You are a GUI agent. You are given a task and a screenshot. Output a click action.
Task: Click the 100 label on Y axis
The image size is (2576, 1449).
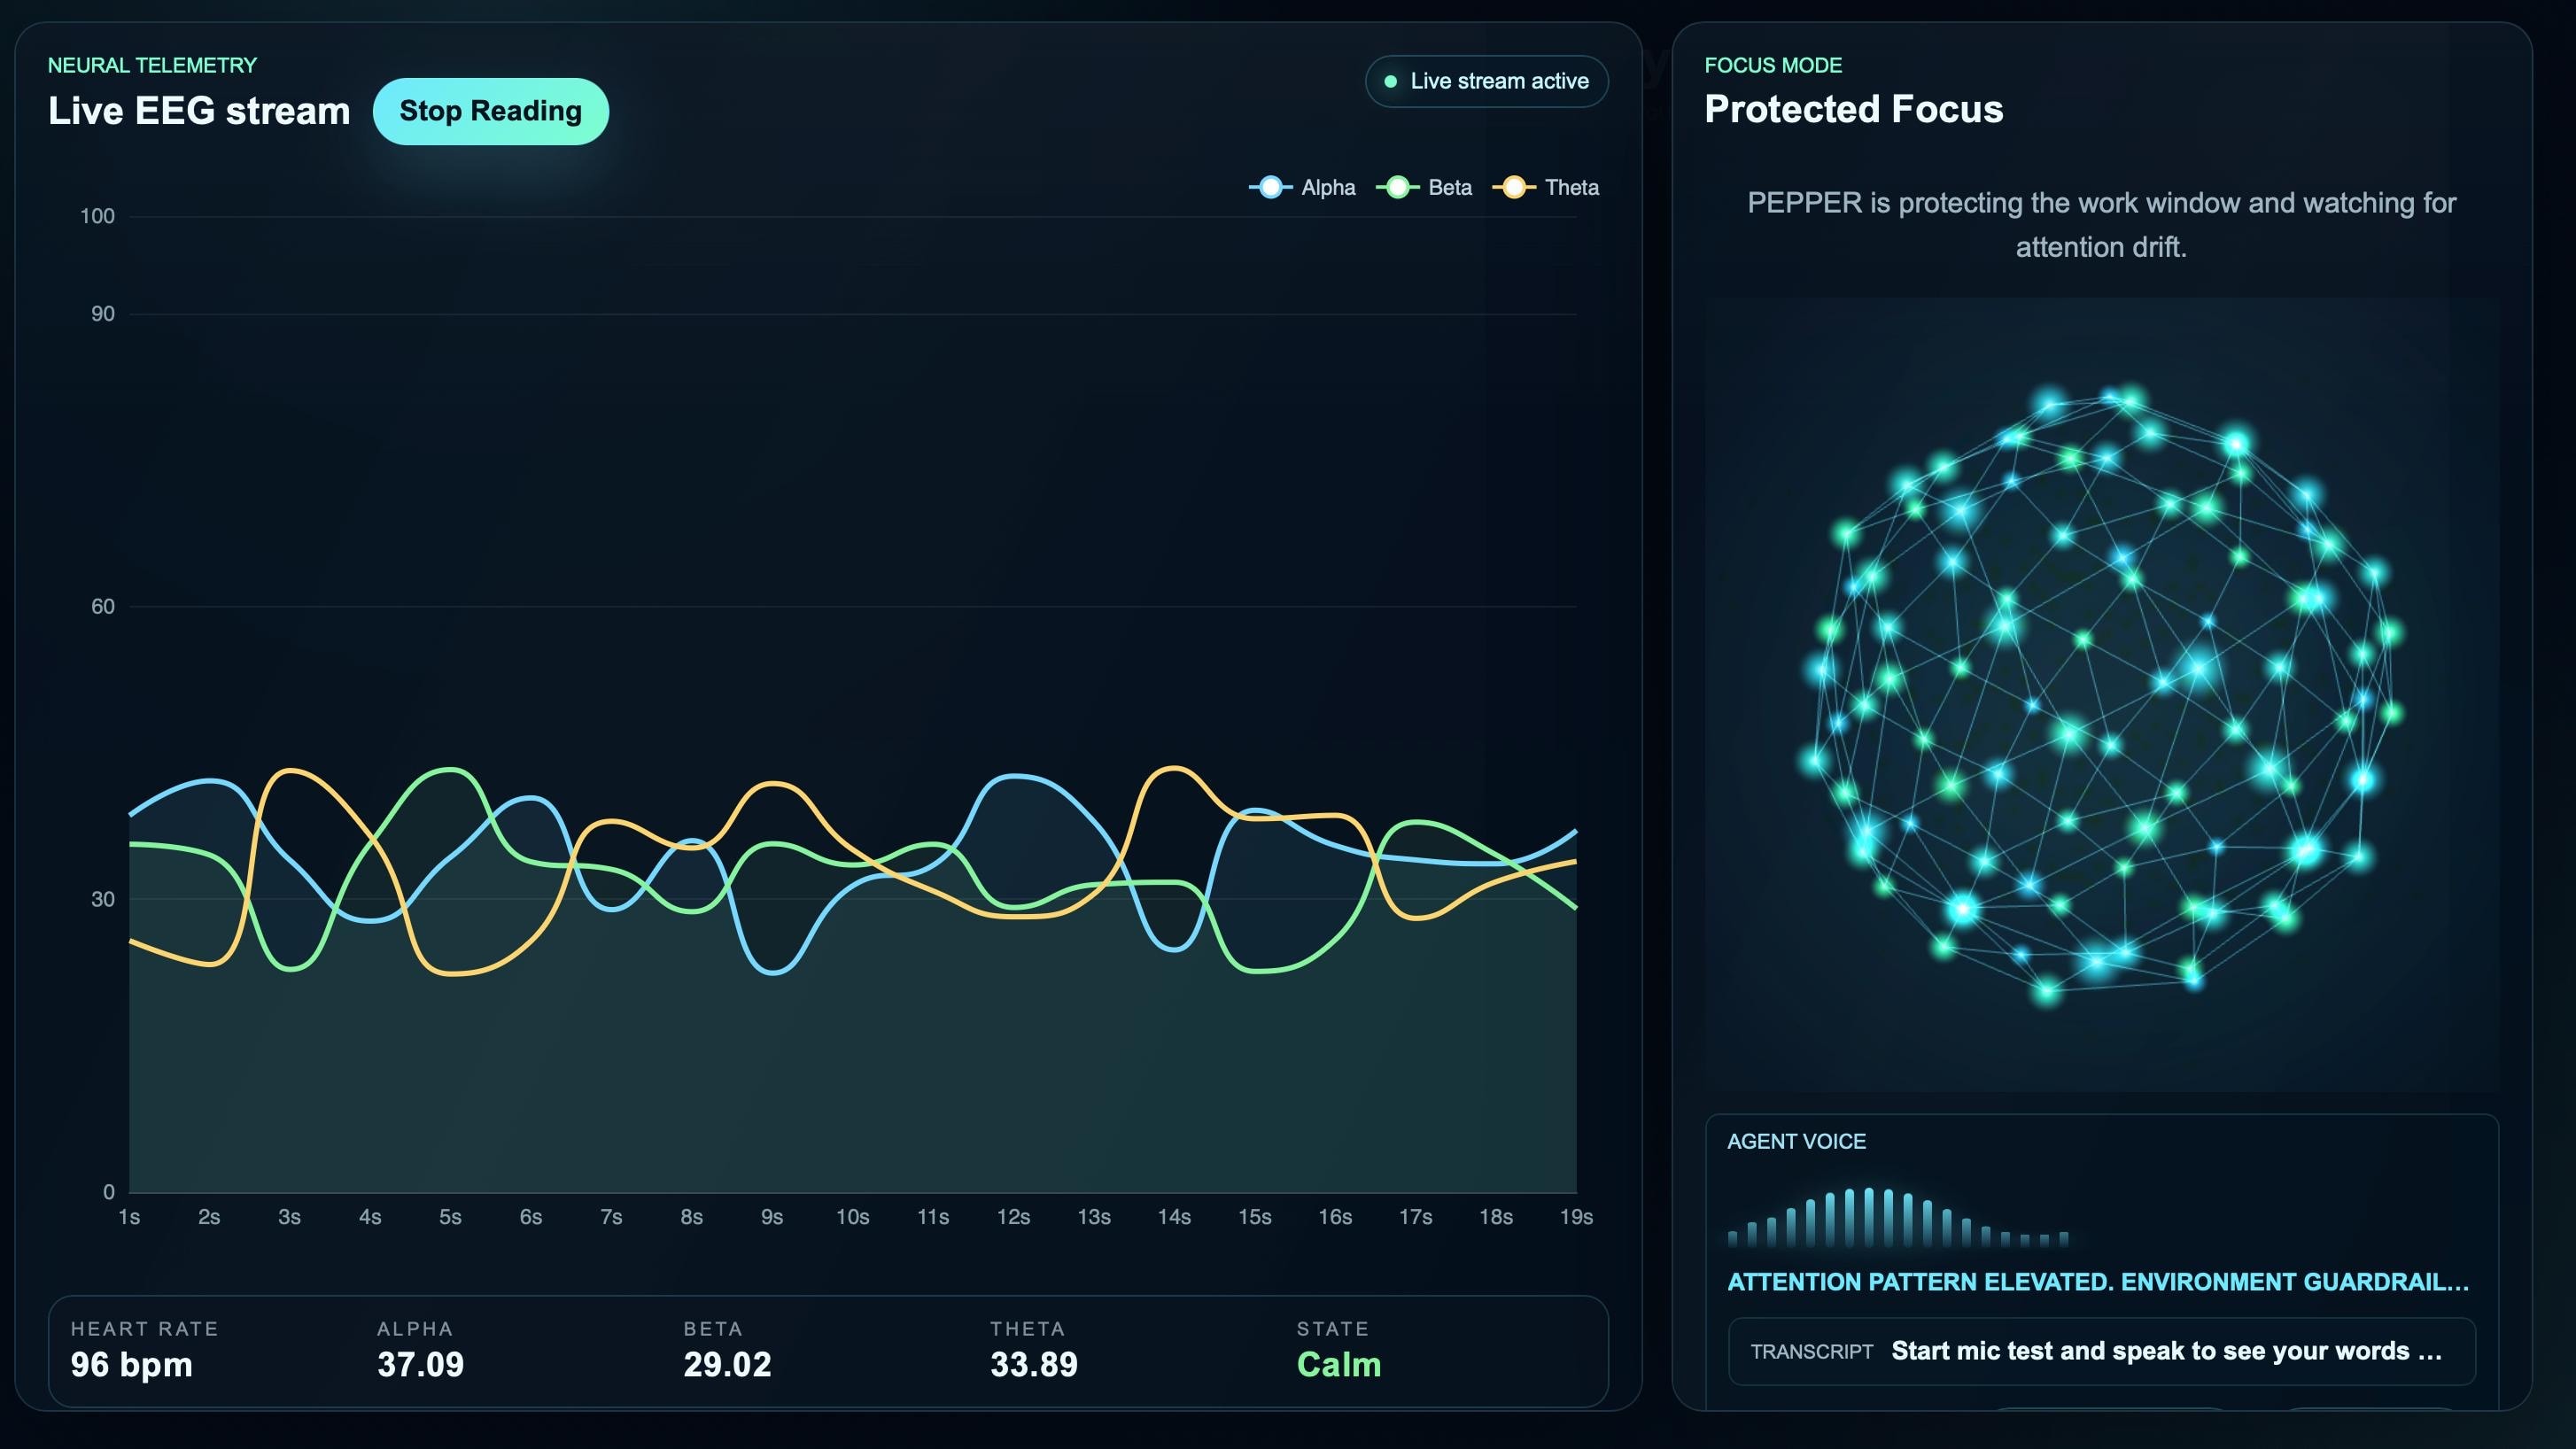[97, 216]
